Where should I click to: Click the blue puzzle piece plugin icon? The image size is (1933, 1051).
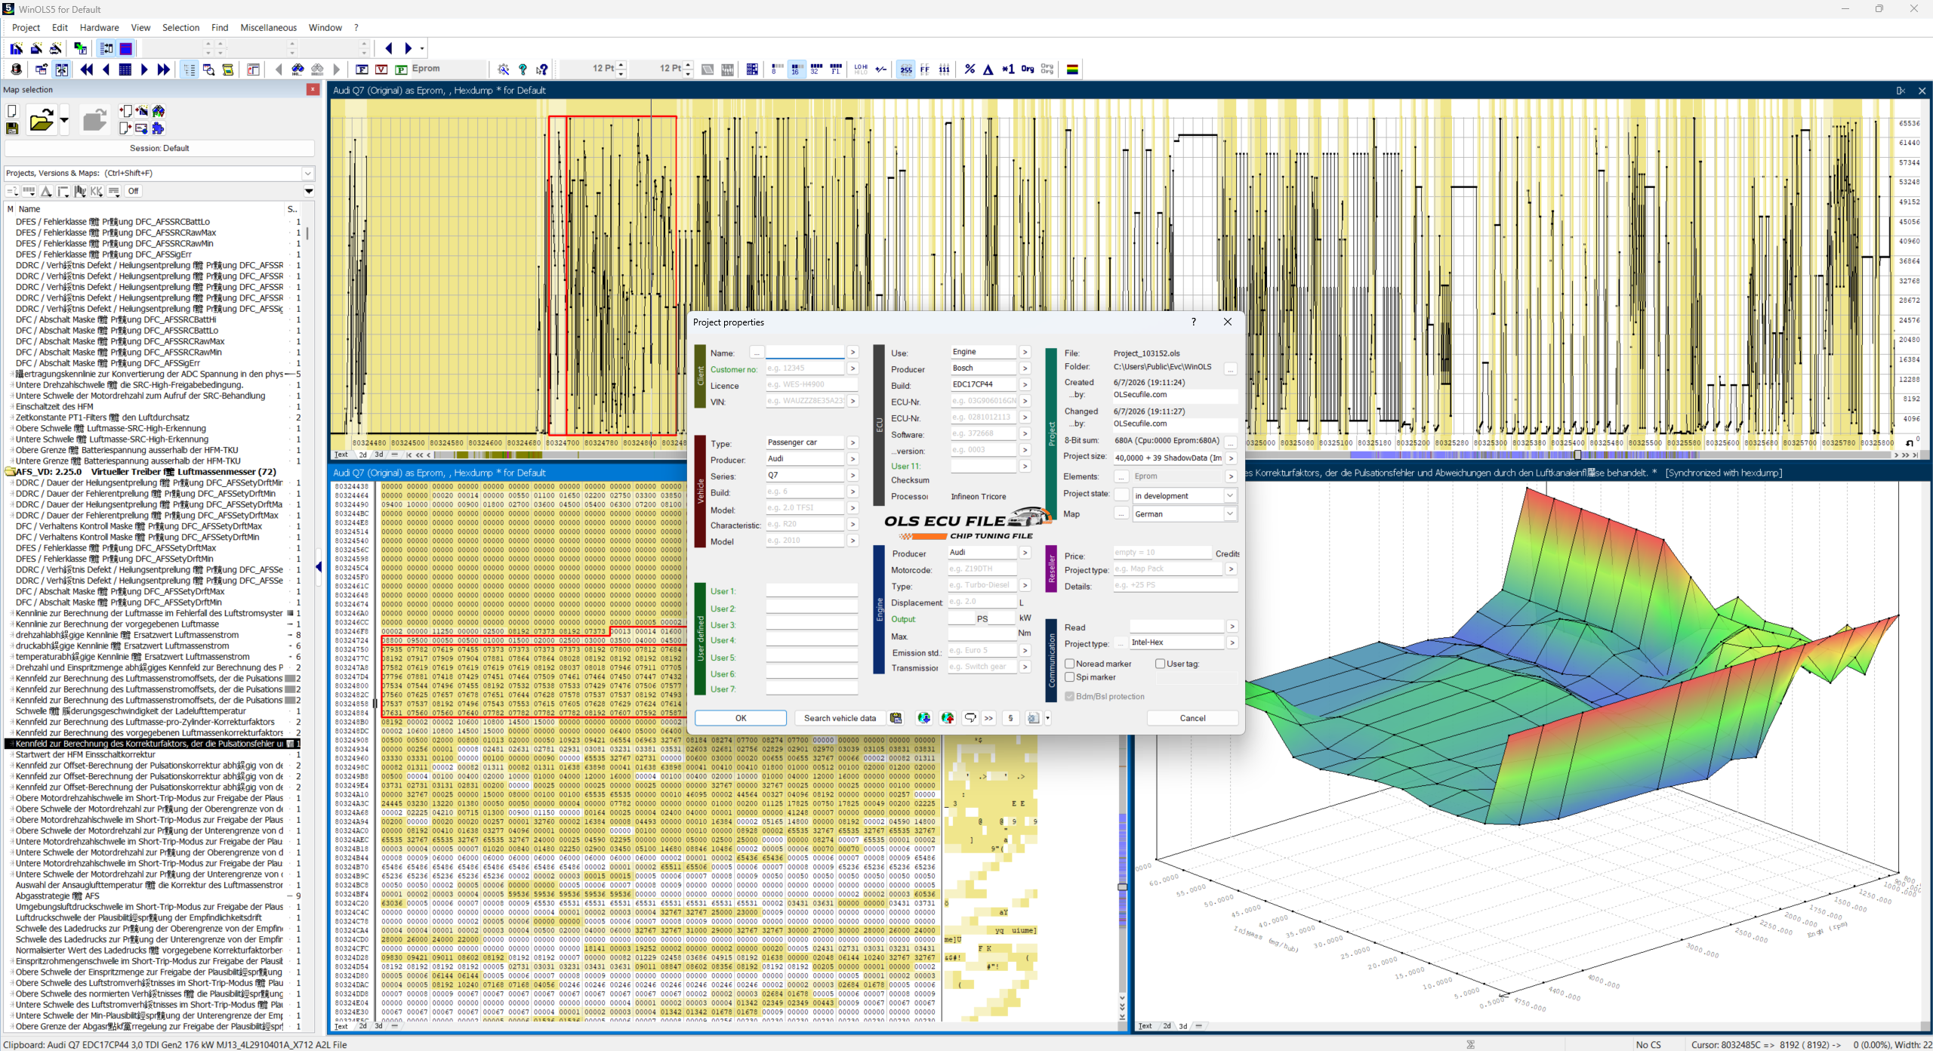tap(158, 128)
